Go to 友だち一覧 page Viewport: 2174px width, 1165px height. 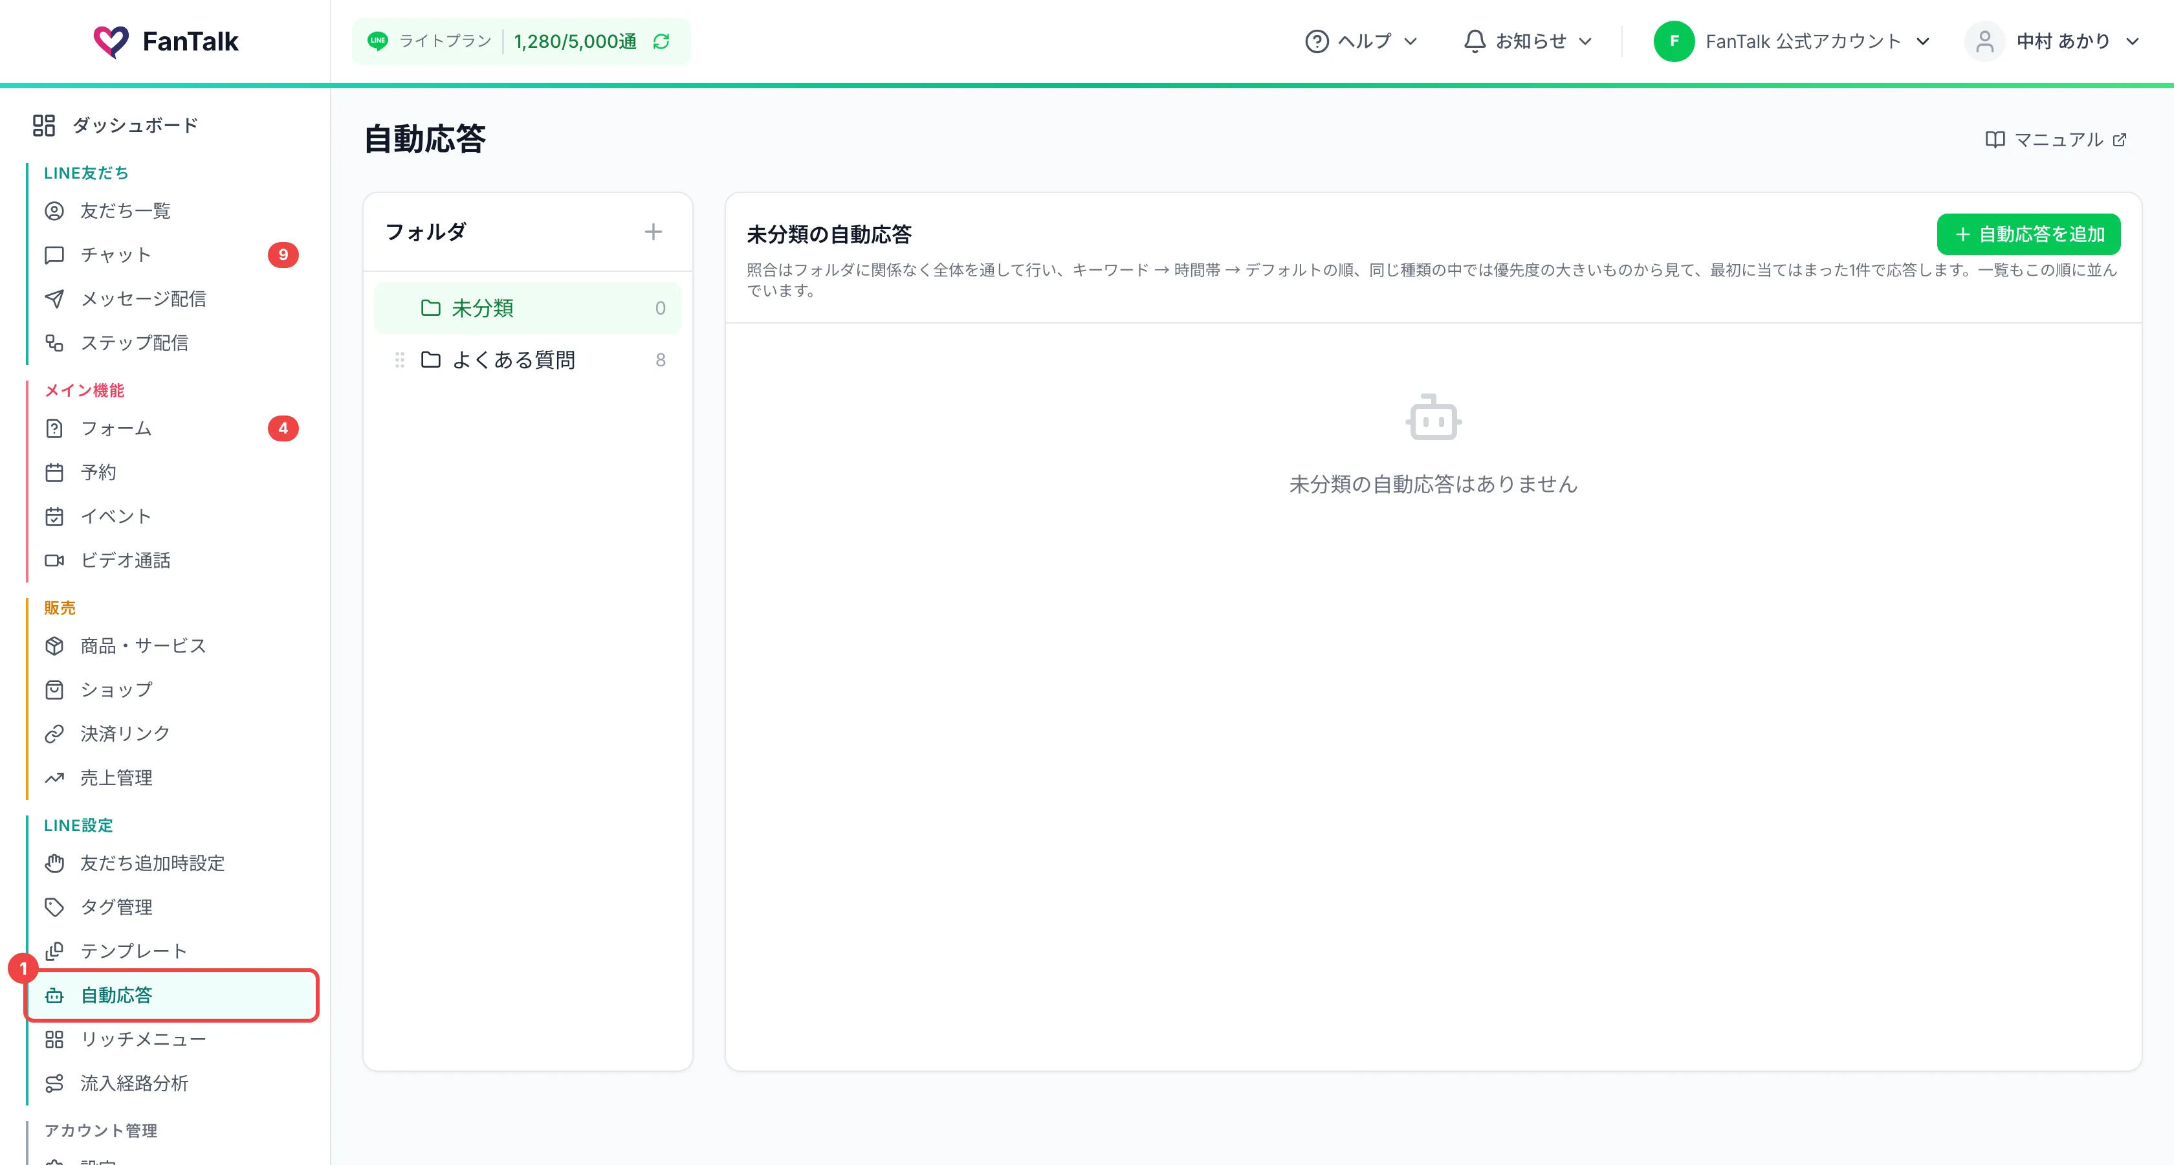(172, 211)
